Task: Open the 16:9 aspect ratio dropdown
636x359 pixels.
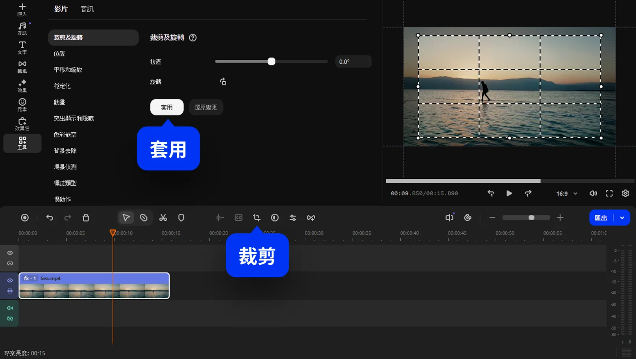Action: (x=567, y=193)
